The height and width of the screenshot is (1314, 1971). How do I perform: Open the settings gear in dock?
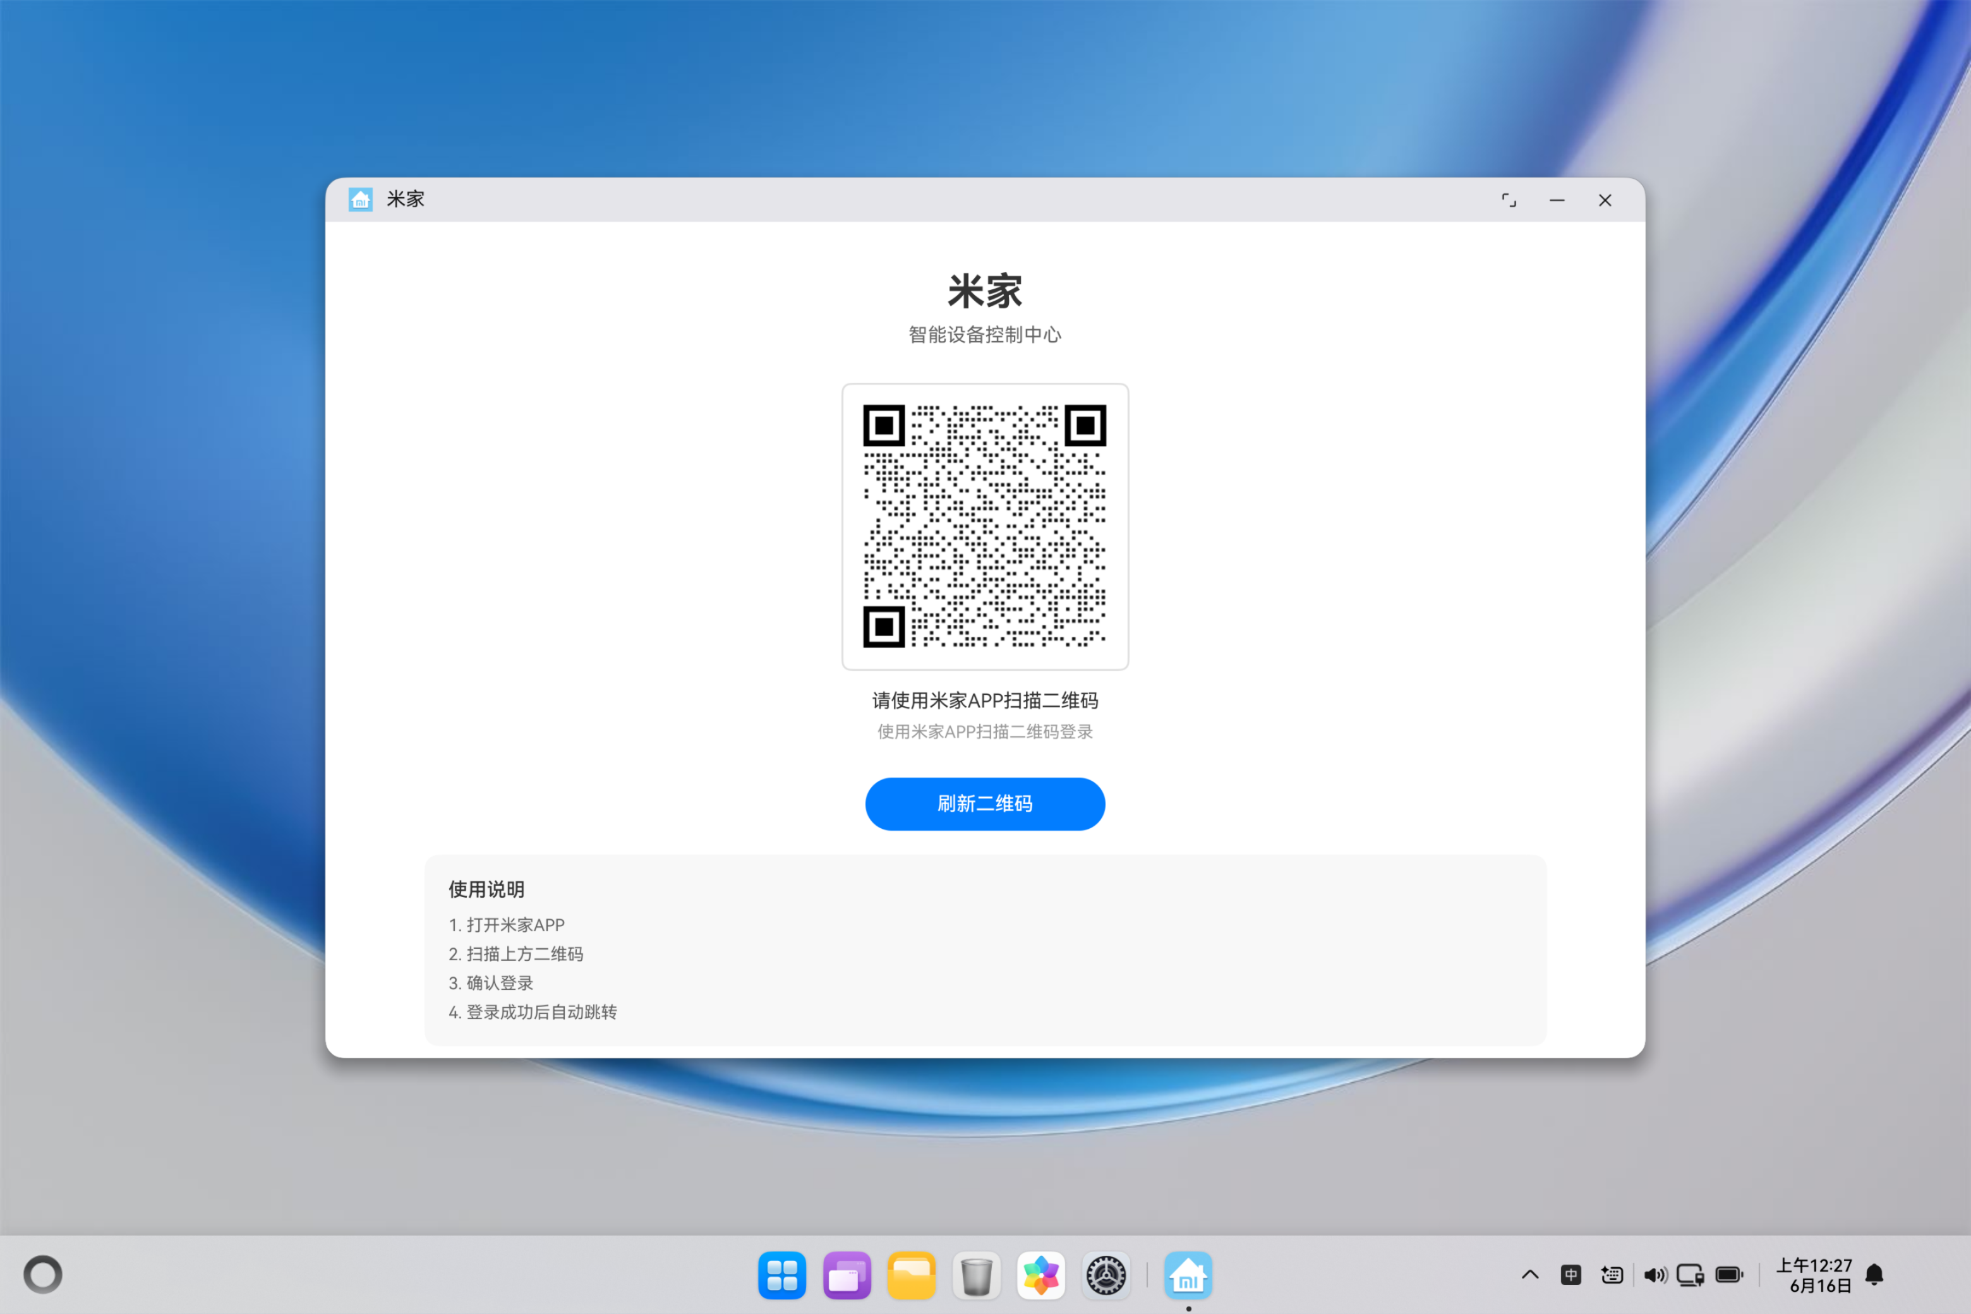click(x=1106, y=1275)
